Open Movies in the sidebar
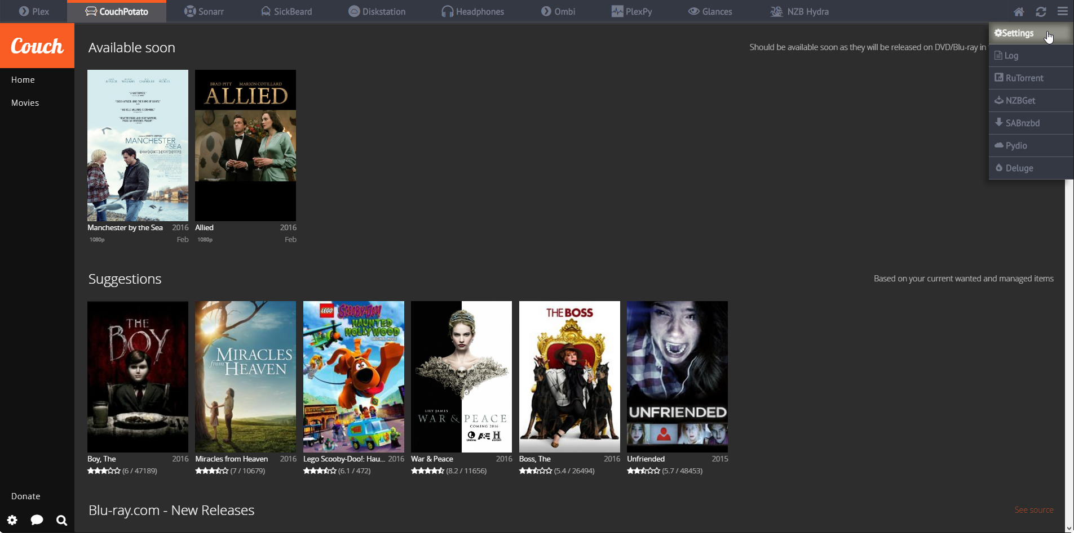Screen dimensions: 1074x533 coord(25,103)
